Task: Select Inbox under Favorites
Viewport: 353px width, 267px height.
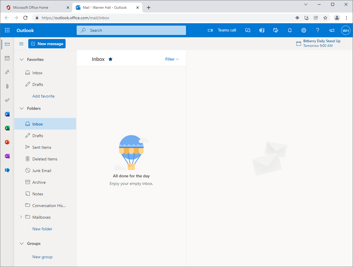Action: (45, 73)
